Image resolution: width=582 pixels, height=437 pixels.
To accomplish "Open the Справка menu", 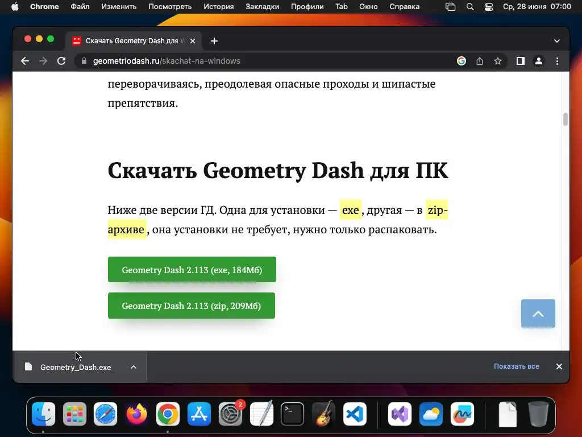I will (405, 7).
